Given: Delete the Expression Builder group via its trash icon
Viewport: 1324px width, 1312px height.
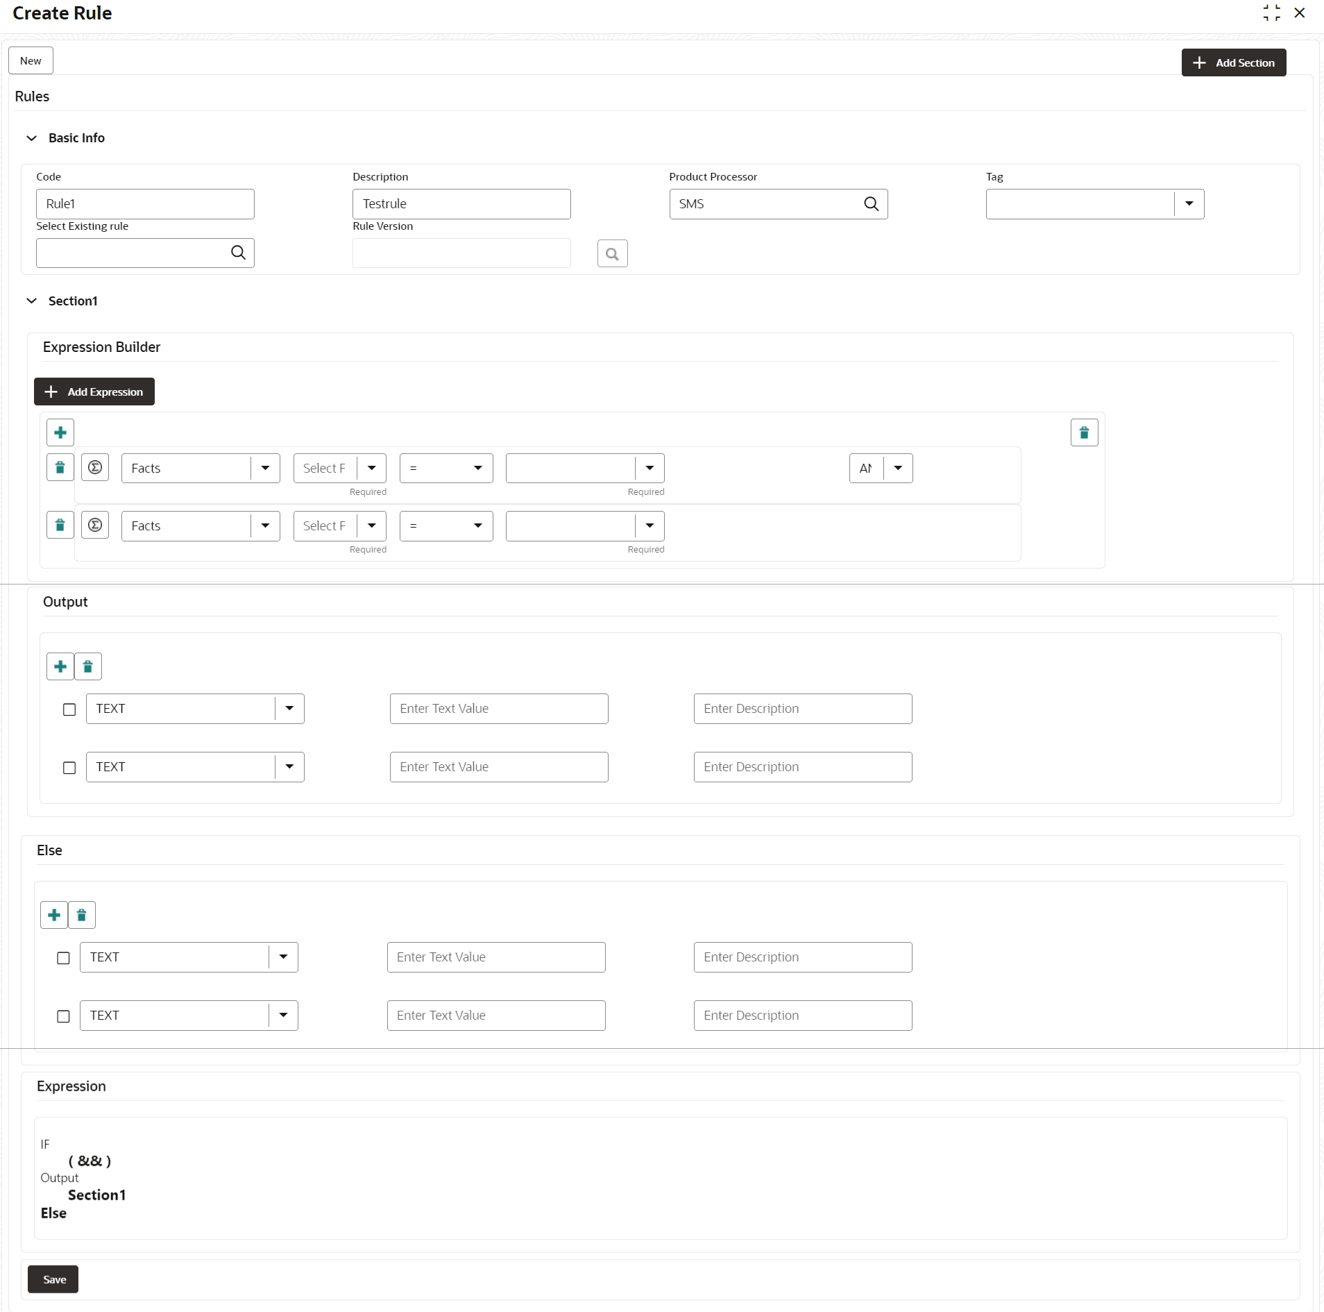Looking at the screenshot, I should [1083, 432].
